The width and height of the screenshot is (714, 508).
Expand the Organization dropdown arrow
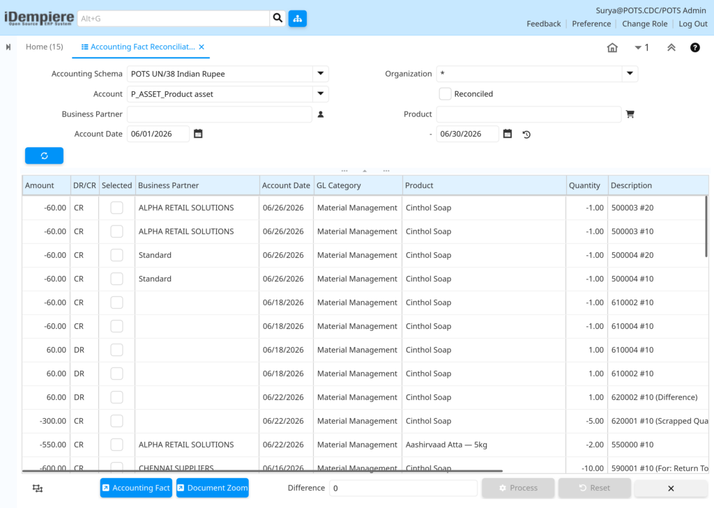coord(630,74)
